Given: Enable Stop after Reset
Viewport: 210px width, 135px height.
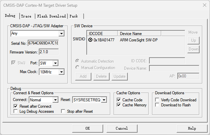Looking at the screenshot, I should pos(63,111).
